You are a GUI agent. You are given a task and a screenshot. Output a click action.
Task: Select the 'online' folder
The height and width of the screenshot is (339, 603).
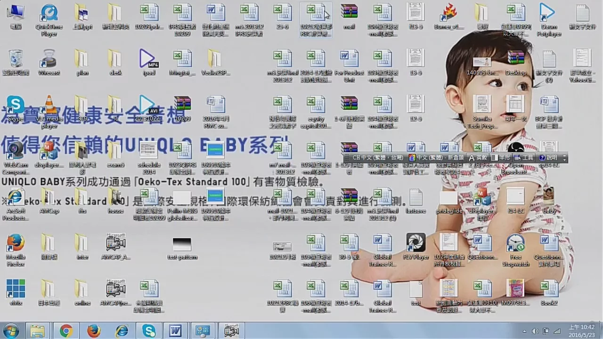point(82,292)
